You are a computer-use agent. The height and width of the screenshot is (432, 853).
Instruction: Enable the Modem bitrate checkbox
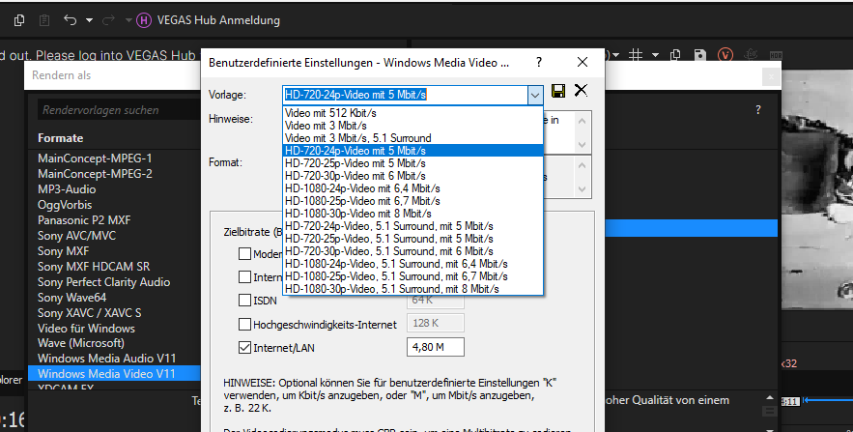coord(244,253)
